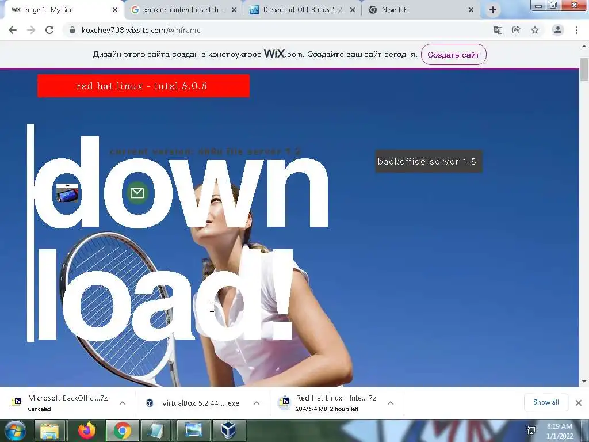The width and height of the screenshot is (589, 442).
Task: Click the WIX.com logo in banner
Action: click(283, 54)
